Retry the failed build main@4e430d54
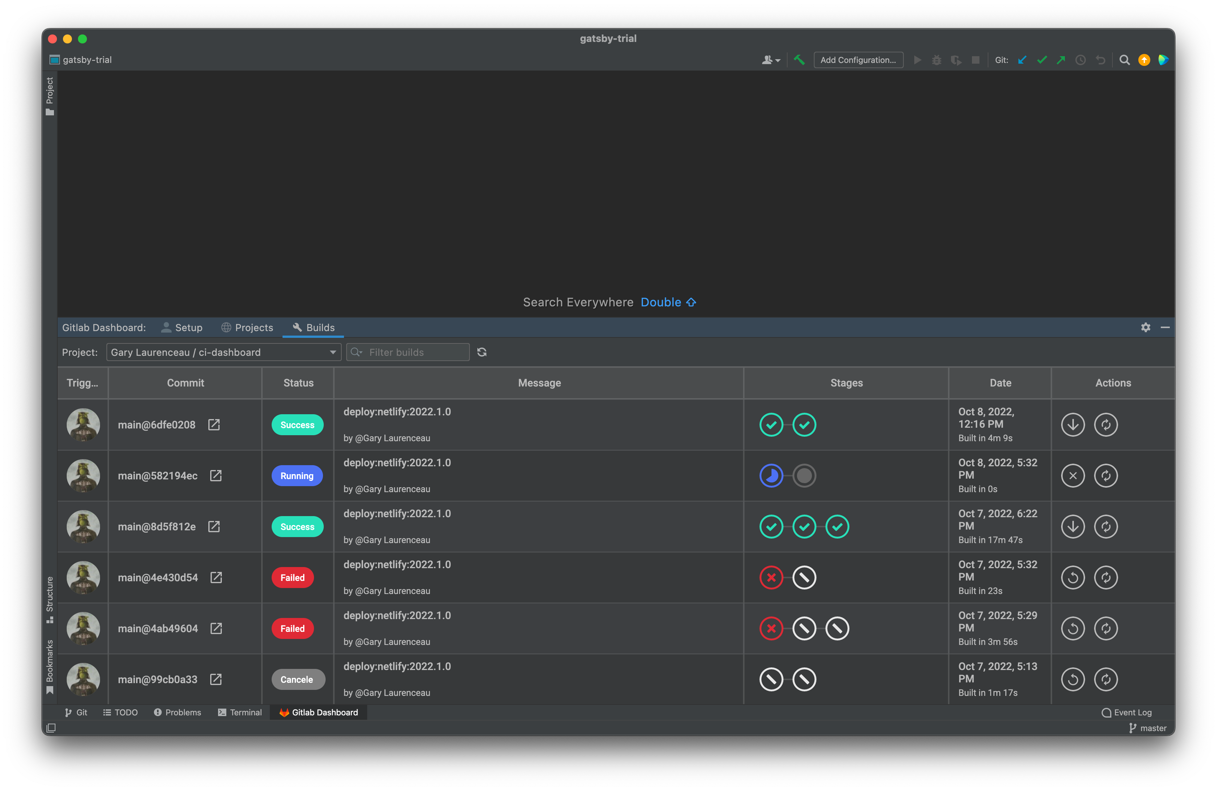The width and height of the screenshot is (1217, 791). click(1073, 578)
